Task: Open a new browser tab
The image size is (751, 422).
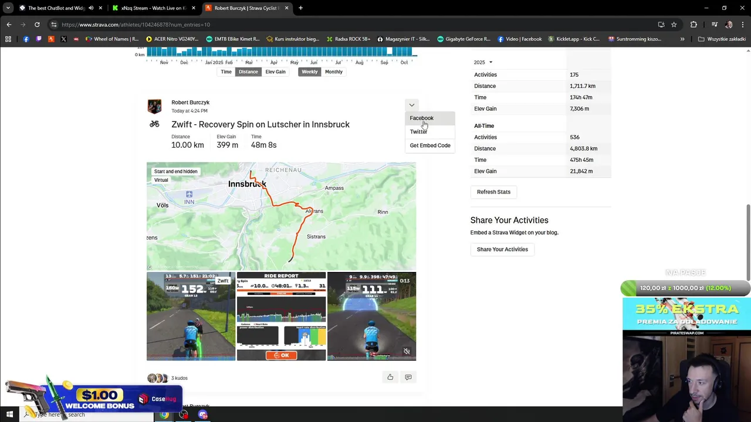Action: 300,8
